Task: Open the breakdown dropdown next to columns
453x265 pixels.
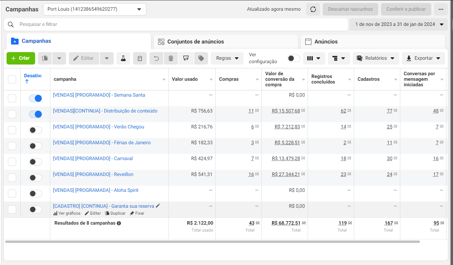Action: click(339, 58)
